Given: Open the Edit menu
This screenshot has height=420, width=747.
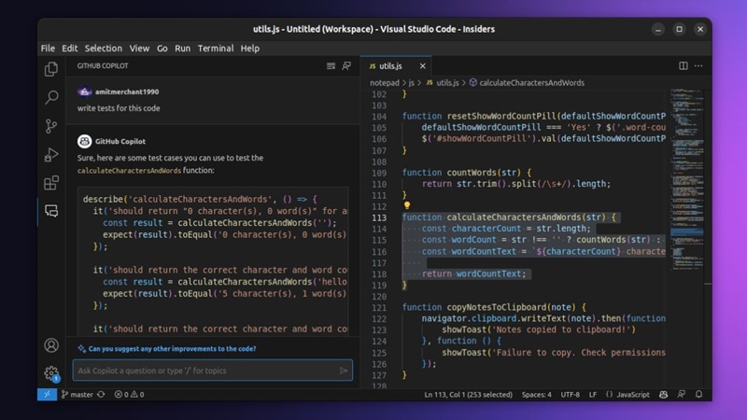Looking at the screenshot, I should (x=69, y=49).
